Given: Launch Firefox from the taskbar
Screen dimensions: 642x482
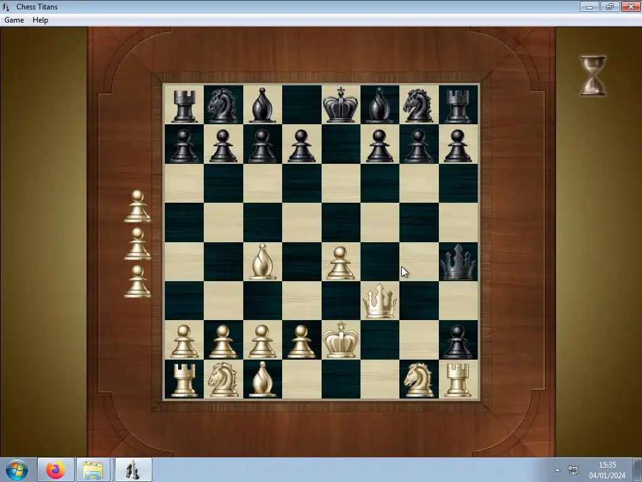Looking at the screenshot, I should pyautogui.click(x=56, y=469).
